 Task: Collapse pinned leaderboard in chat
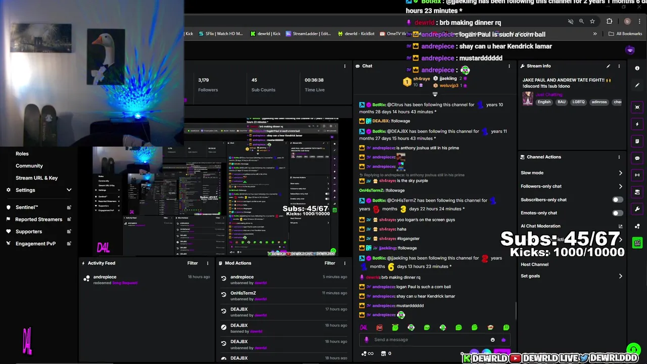click(x=435, y=94)
